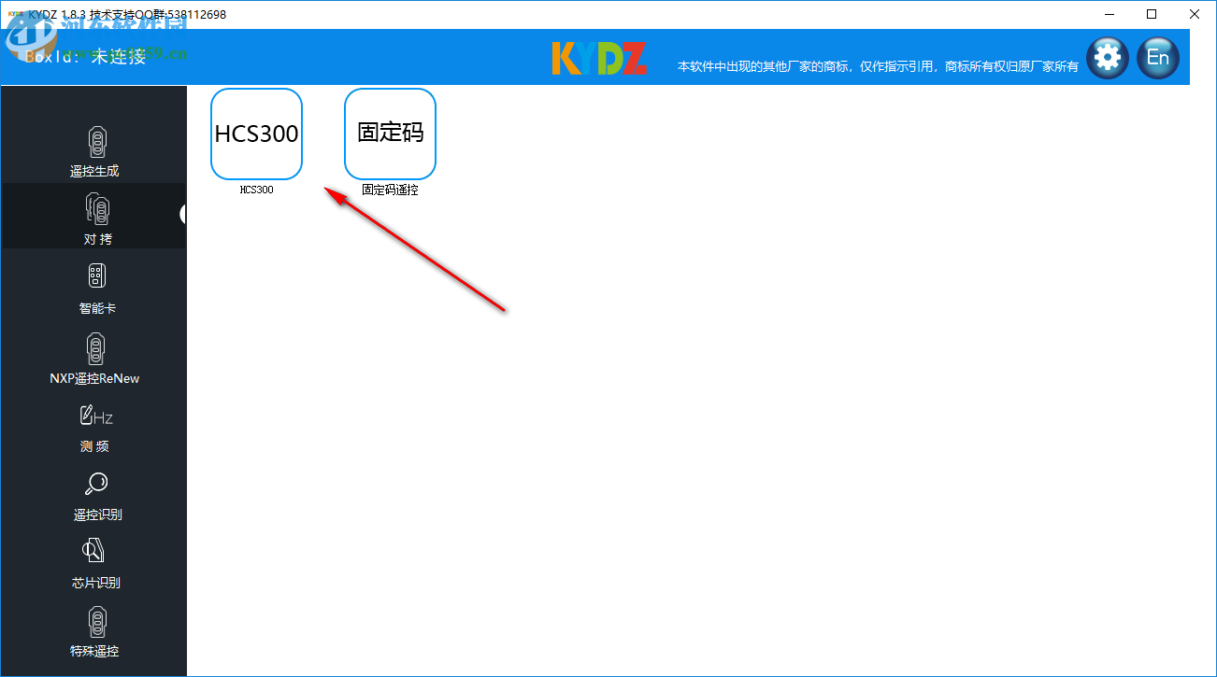Select the HCS300 remote chip type
1217x677 pixels.
256,134
